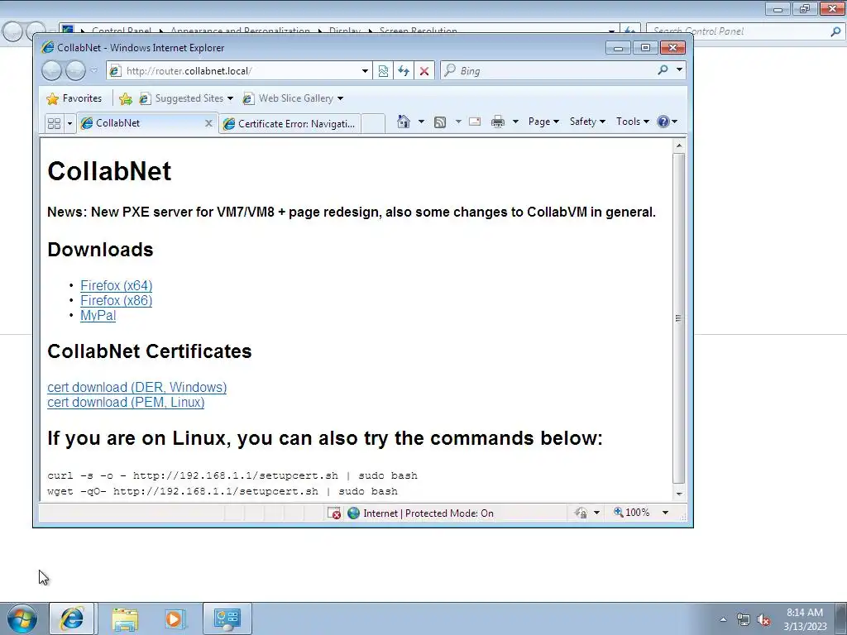Refresh the page with the refresh icon
The height and width of the screenshot is (635, 847).
pos(404,71)
